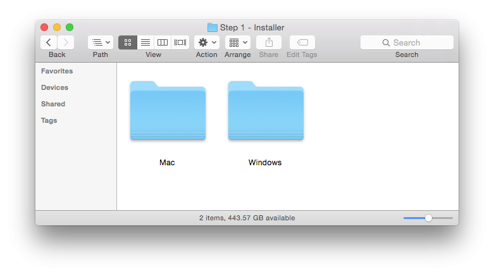The width and height of the screenshot is (494, 276).
Task: Click the status bar text '2 items, 443.57 GB available'
Action: tap(247, 218)
